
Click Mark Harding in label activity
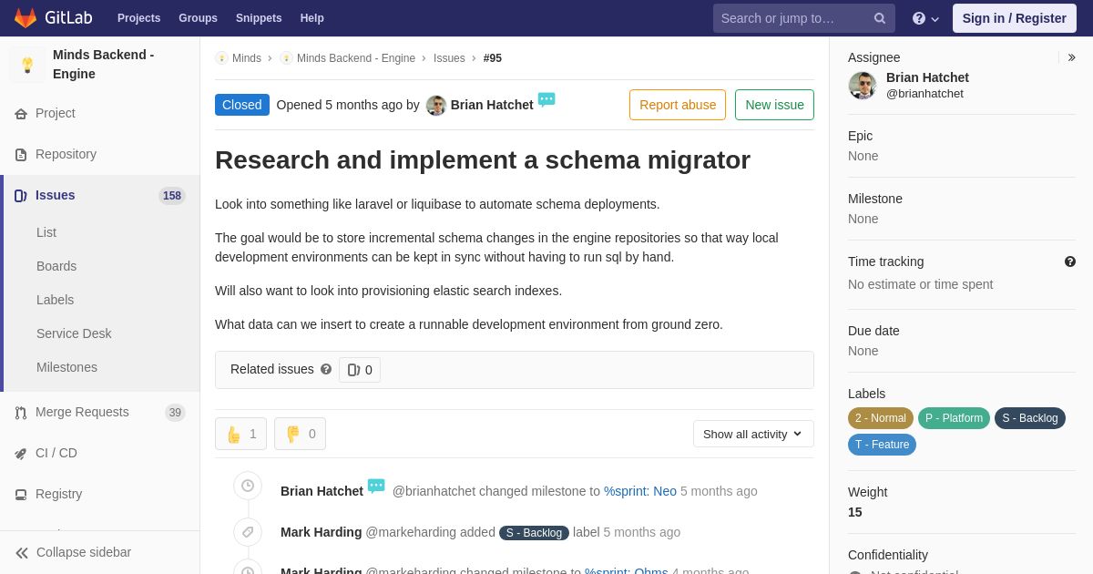click(321, 532)
